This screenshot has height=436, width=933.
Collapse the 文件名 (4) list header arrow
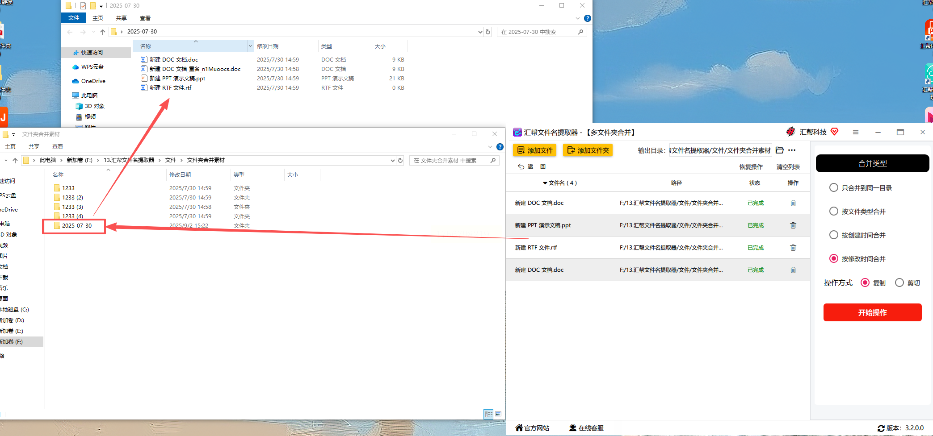coord(545,183)
